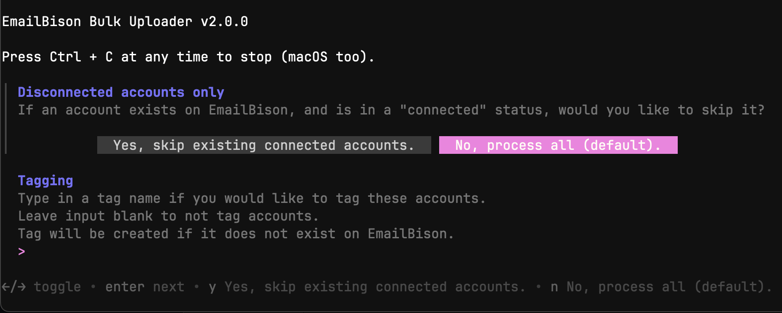
Task: Click the line "Type in a tag name"
Action: [x=252, y=198]
